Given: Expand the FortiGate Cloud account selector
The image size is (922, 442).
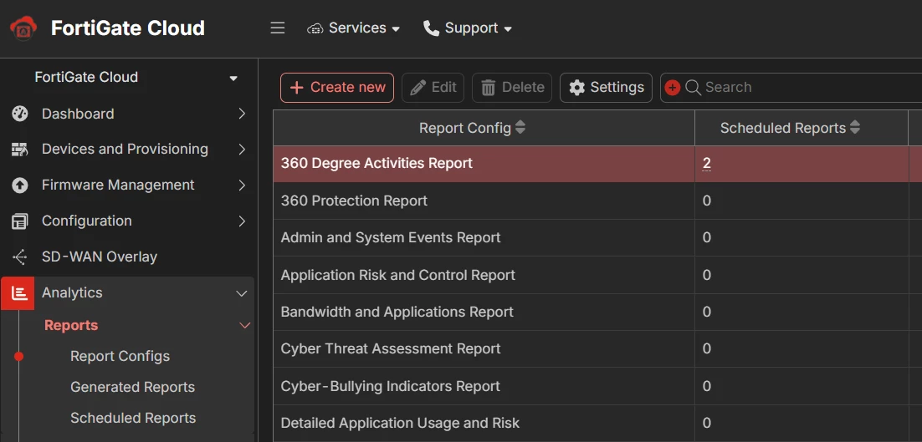Looking at the screenshot, I should pos(233,78).
